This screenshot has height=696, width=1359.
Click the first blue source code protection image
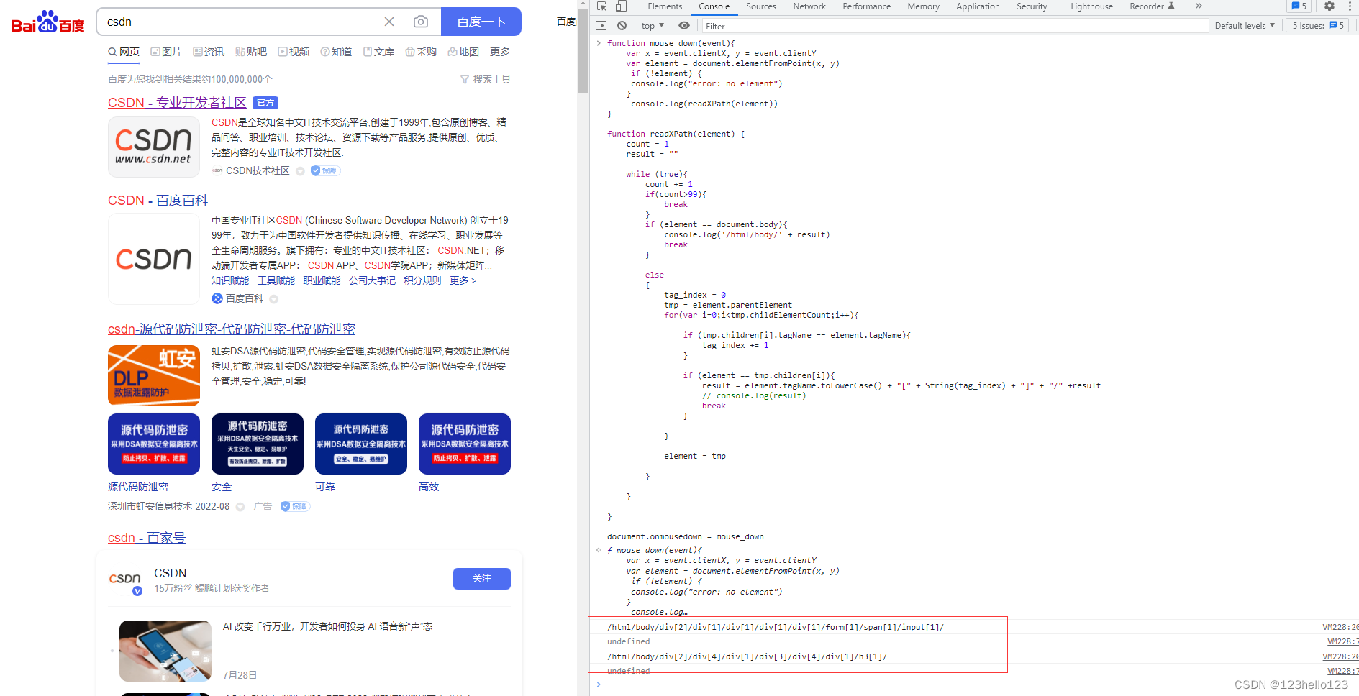click(154, 444)
